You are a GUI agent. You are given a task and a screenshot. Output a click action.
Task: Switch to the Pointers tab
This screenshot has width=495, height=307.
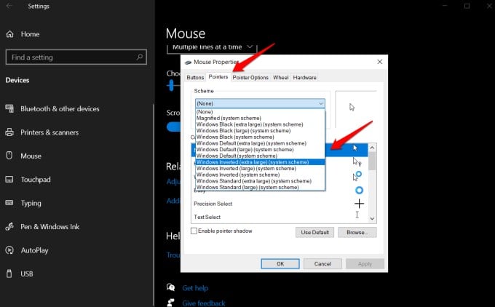coord(218,77)
